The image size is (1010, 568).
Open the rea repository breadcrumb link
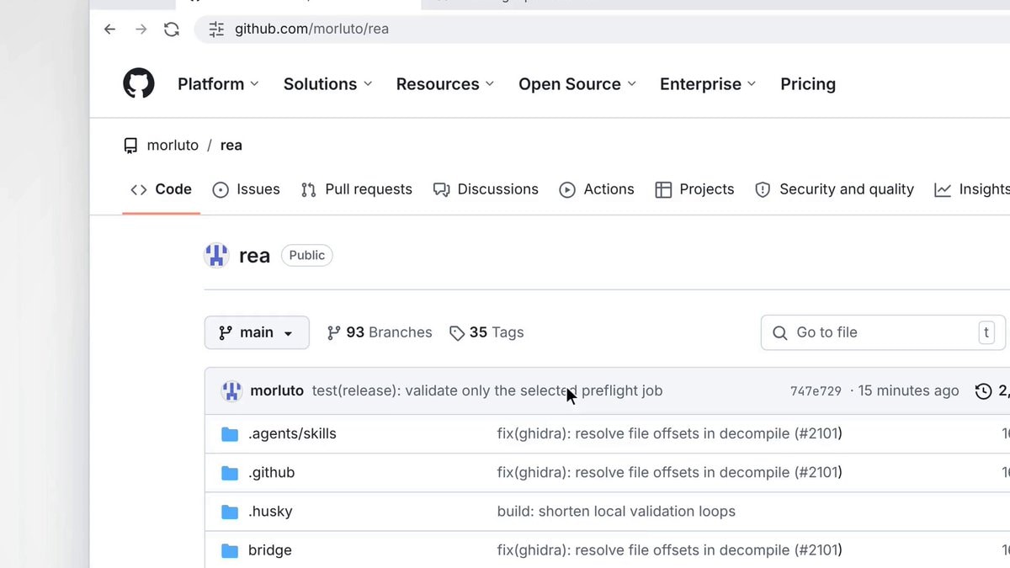coord(231,146)
